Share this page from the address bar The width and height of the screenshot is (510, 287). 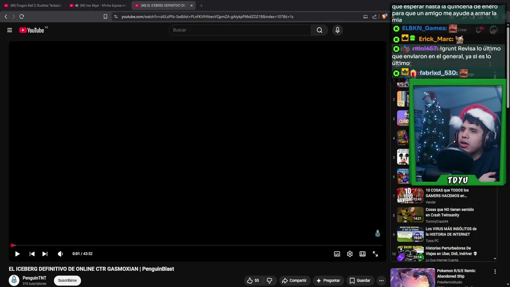pos(375,16)
